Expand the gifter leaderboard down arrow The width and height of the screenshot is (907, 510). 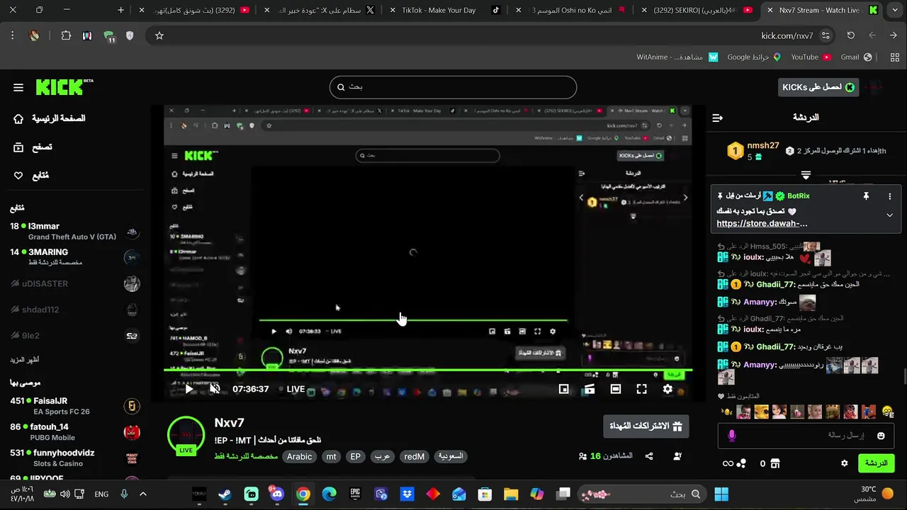pos(806,175)
